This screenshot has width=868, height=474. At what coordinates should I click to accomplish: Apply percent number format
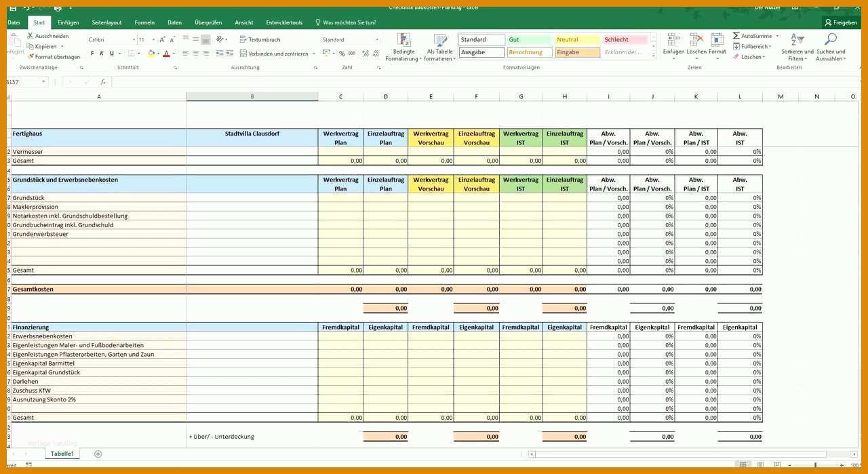tap(342, 54)
